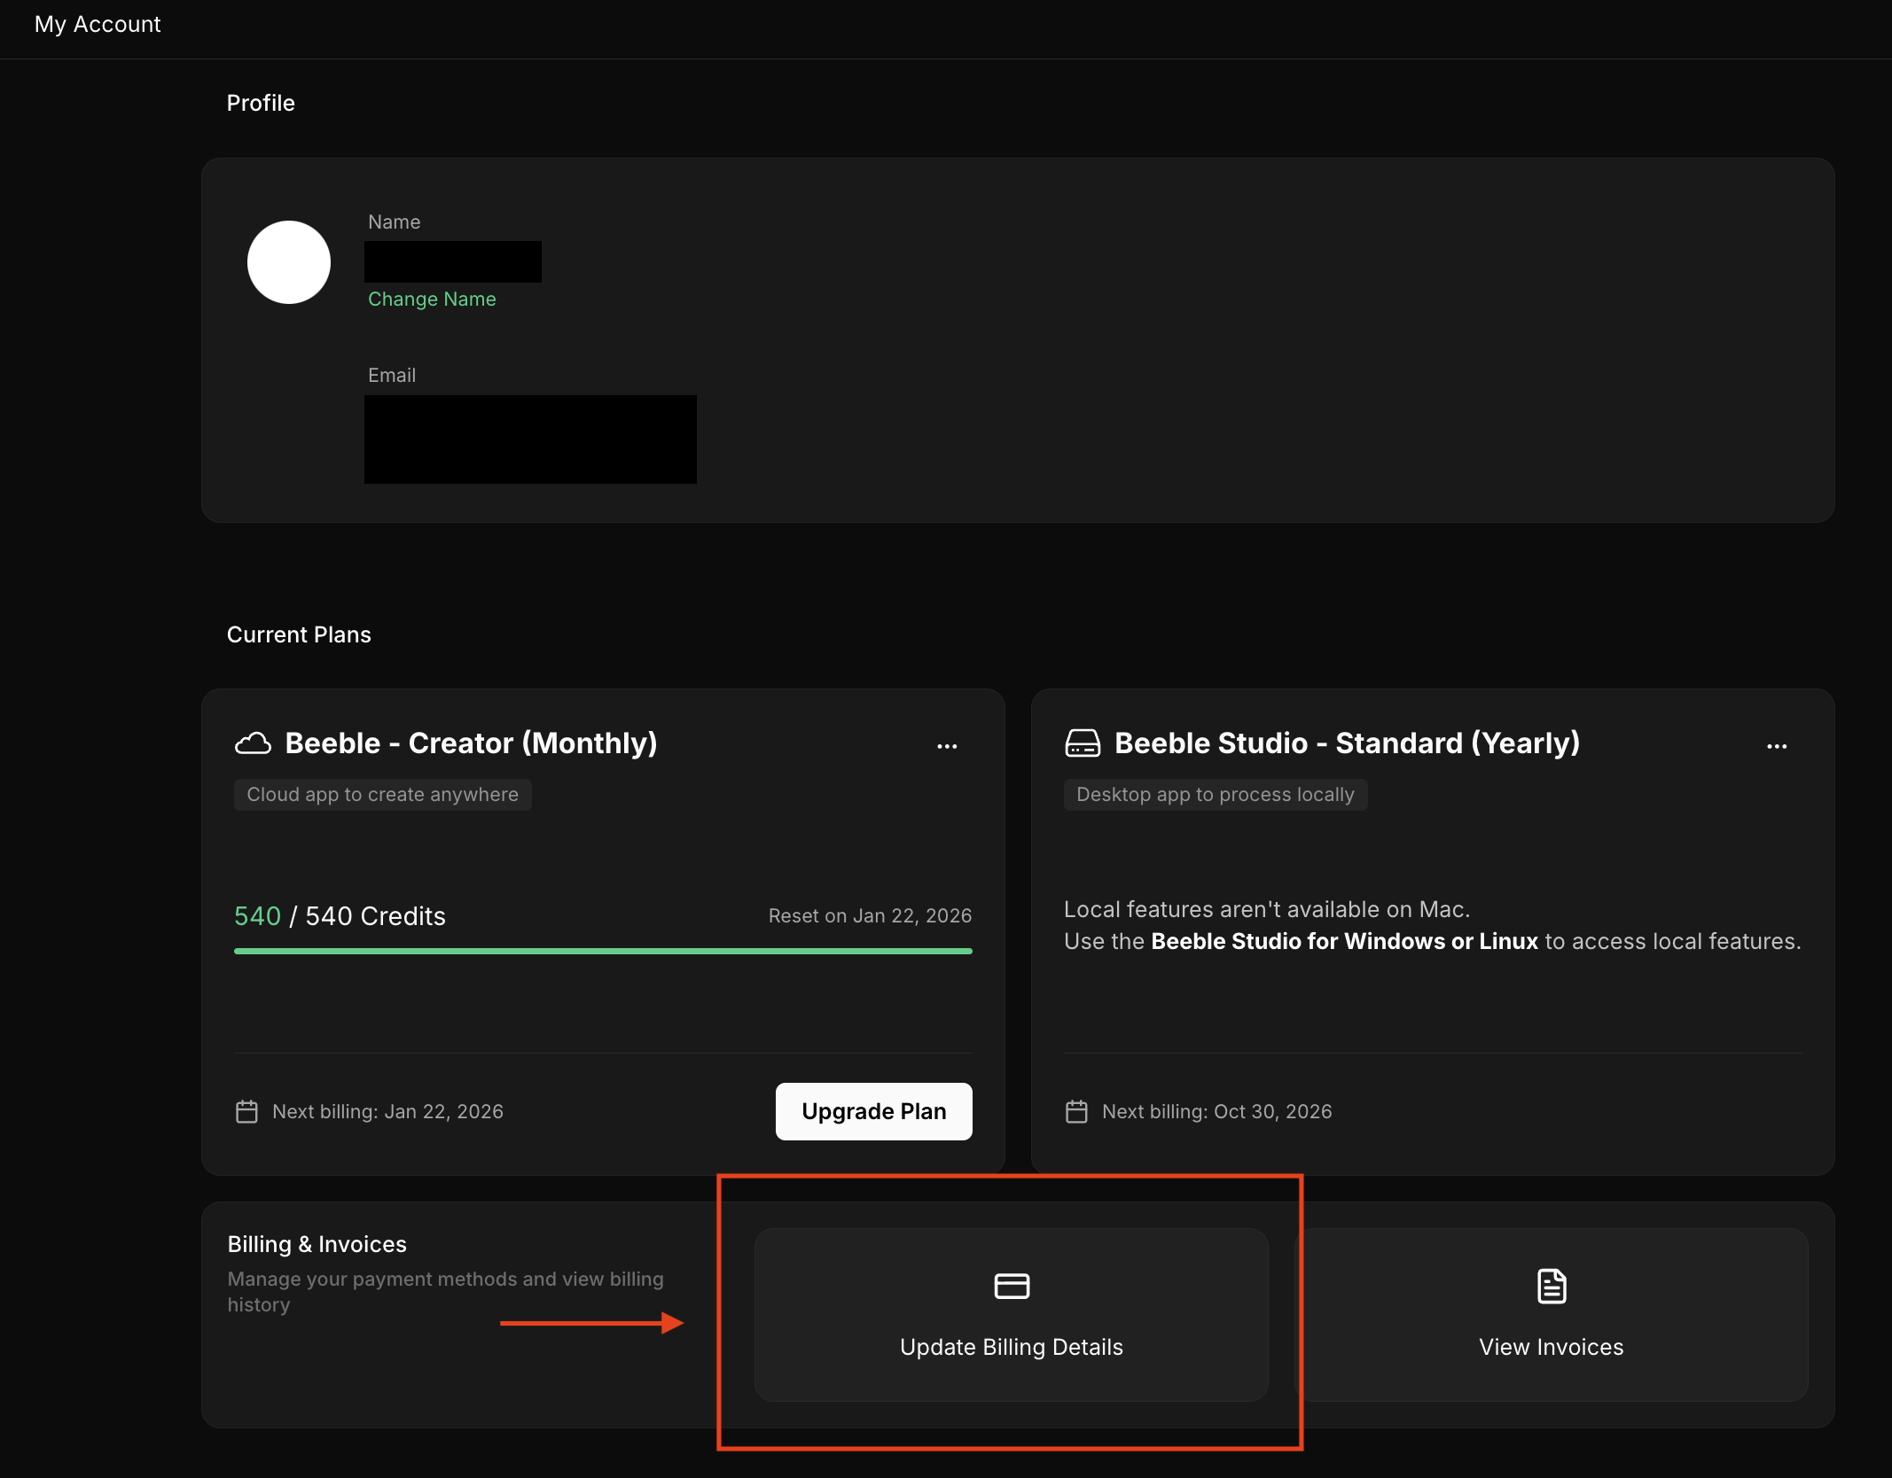The width and height of the screenshot is (1892, 1478).
Task: Click the document icon above View Invoices
Action: (1551, 1286)
